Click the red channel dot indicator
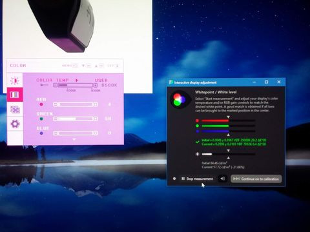310x232 pixels. coord(197,121)
